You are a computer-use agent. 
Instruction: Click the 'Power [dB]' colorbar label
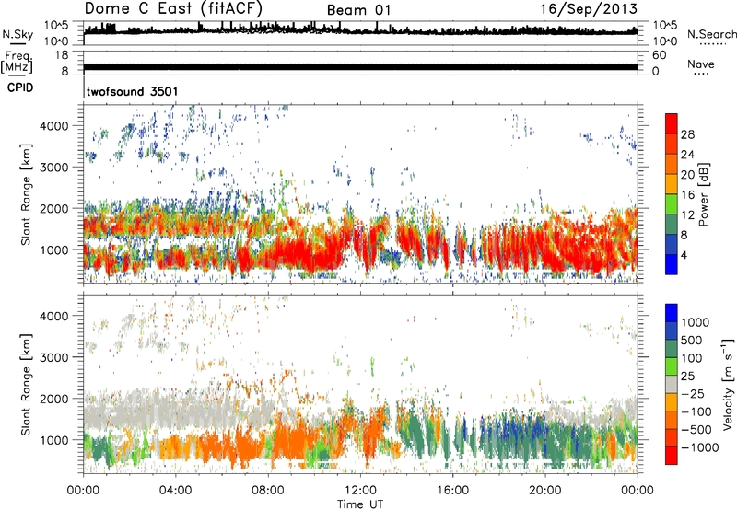point(704,194)
